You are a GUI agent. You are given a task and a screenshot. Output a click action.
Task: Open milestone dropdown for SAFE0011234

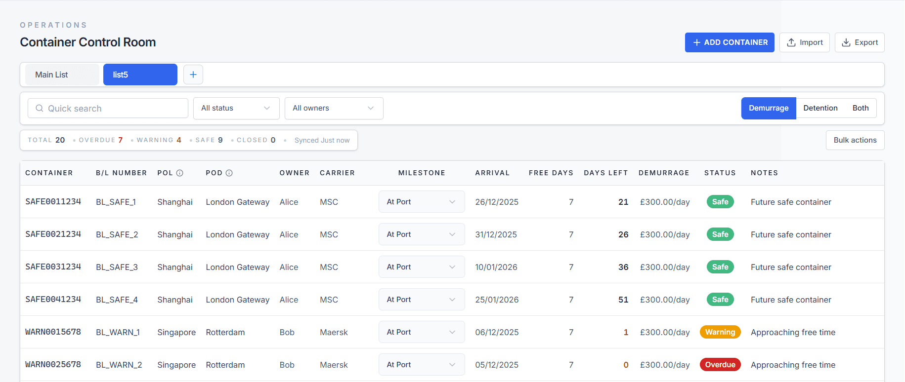pos(421,202)
